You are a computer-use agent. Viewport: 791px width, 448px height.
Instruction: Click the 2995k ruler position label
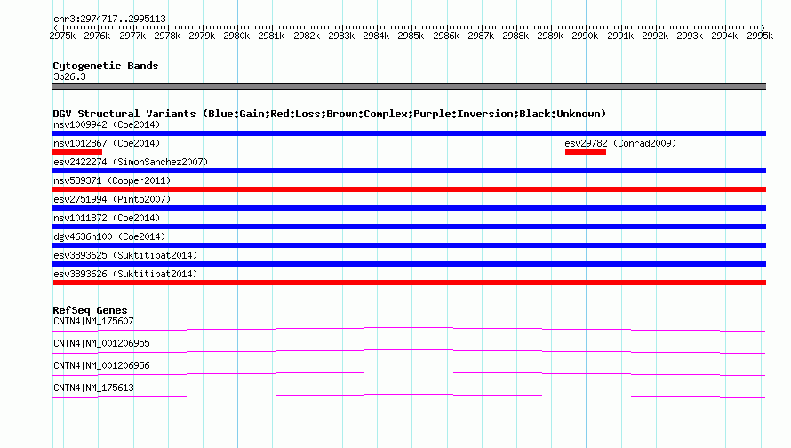click(760, 36)
